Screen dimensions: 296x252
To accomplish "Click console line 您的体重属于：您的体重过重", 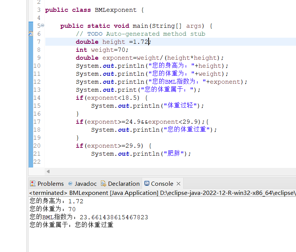I will click(x=71, y=225).
